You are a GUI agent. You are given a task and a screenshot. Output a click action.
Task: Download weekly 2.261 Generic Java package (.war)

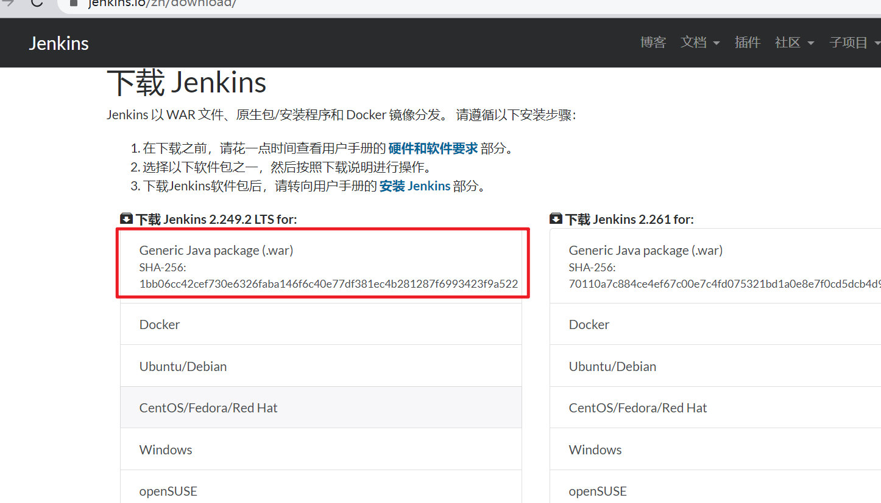715,266
